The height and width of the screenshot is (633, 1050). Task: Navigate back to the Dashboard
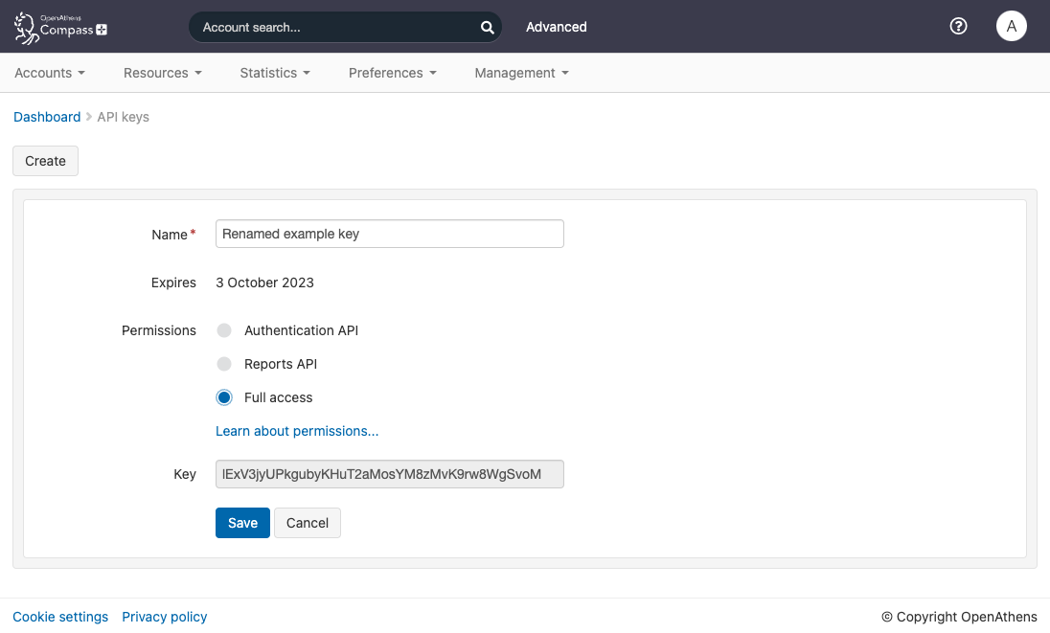coord(47,117)
